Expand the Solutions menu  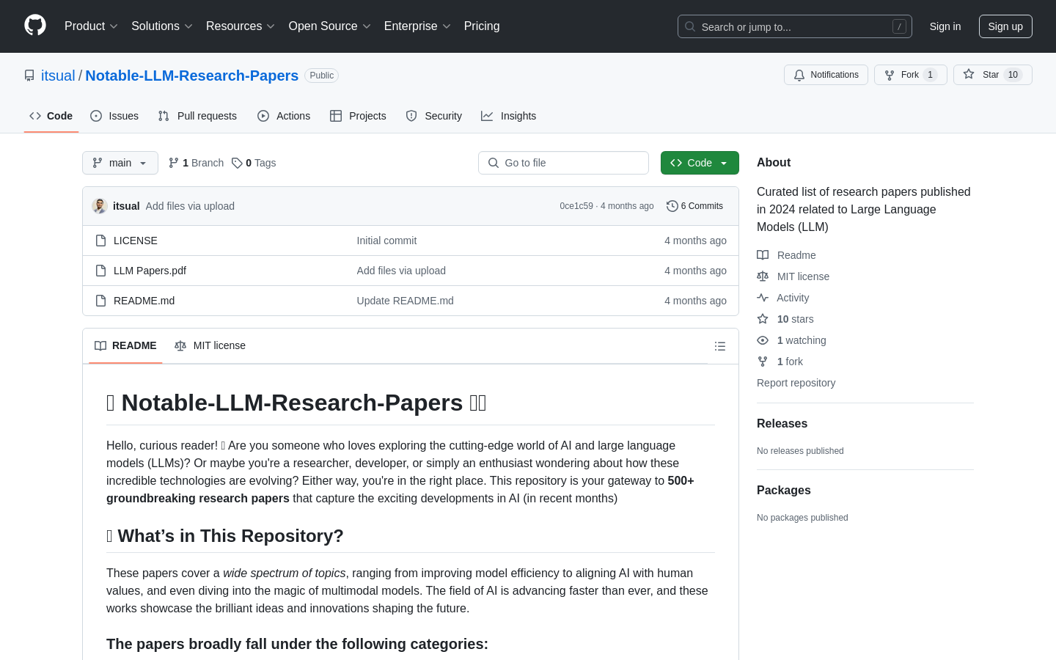point(162,26)
